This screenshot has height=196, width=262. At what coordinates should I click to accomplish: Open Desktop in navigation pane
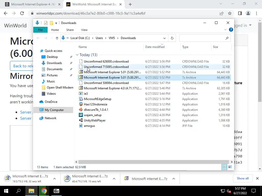pyautogui.click(x=52, y=57)
